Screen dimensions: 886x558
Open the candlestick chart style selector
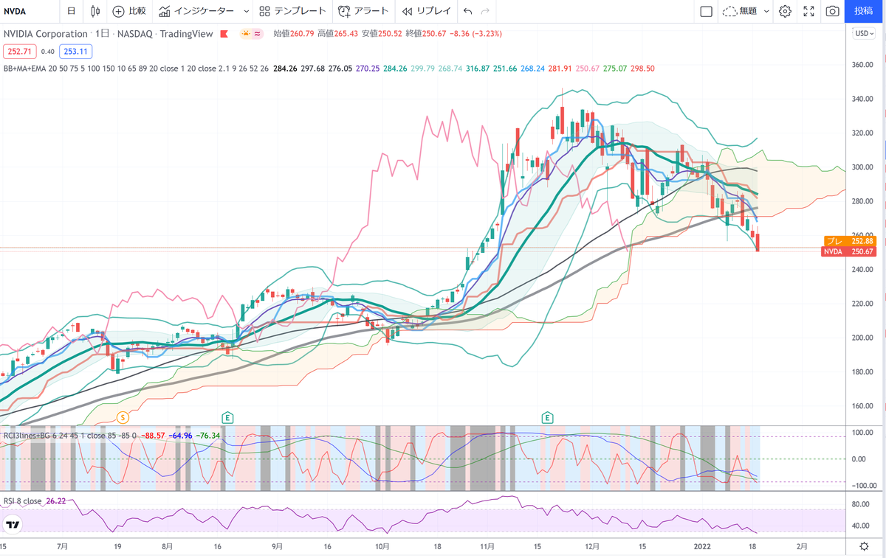[x=95, y=11]
